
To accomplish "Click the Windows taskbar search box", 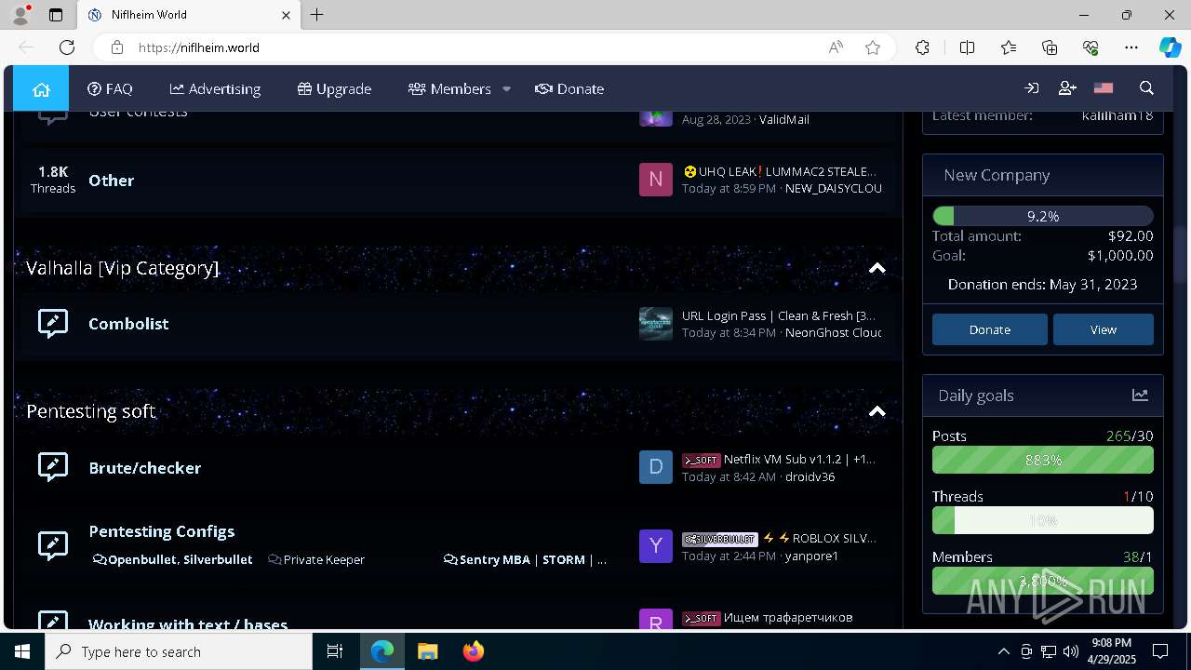I will tap(179, 651).
